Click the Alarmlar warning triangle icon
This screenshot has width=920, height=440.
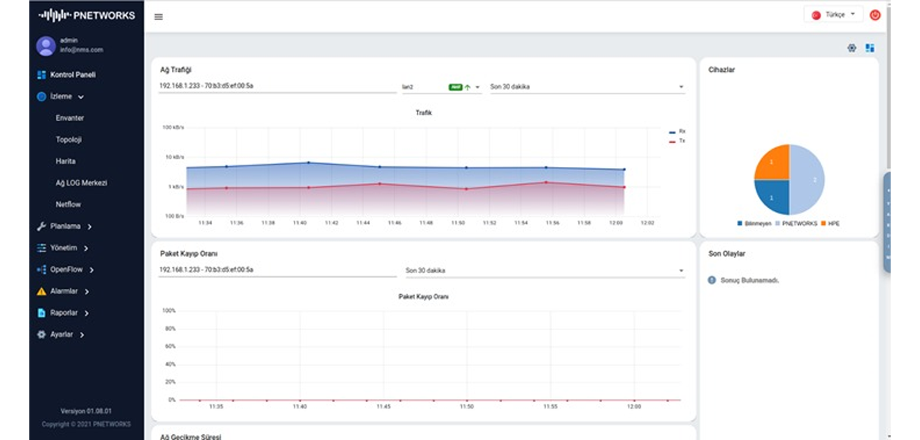coord(41,291)
